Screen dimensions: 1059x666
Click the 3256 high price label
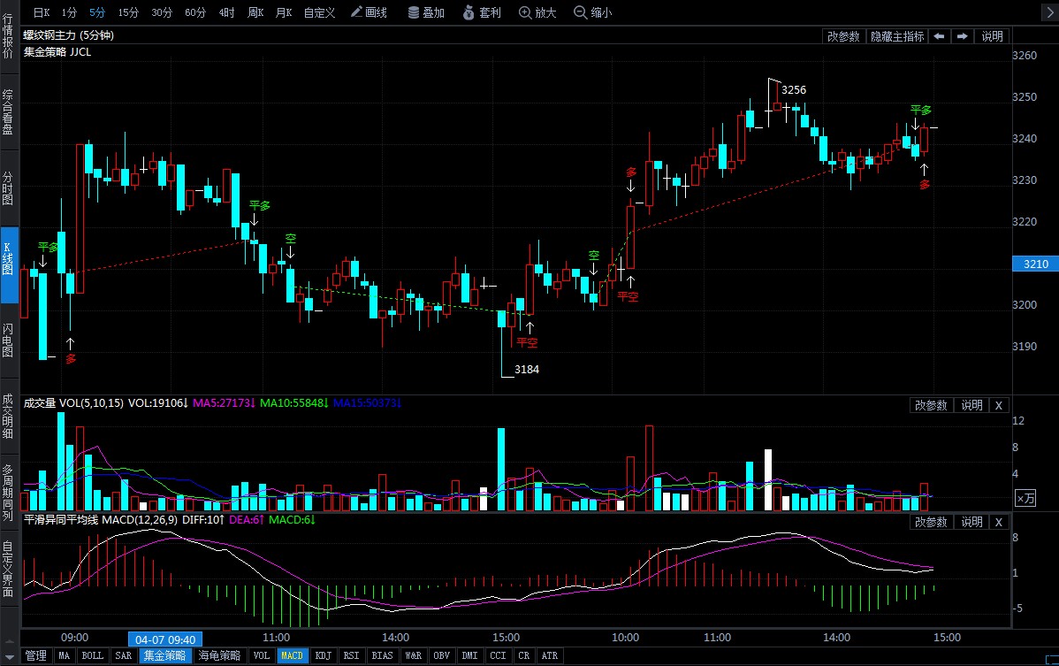(794, 90)
